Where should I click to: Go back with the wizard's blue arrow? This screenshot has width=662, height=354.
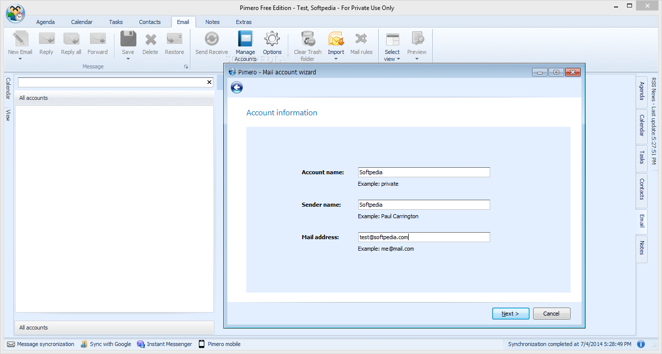237,88
